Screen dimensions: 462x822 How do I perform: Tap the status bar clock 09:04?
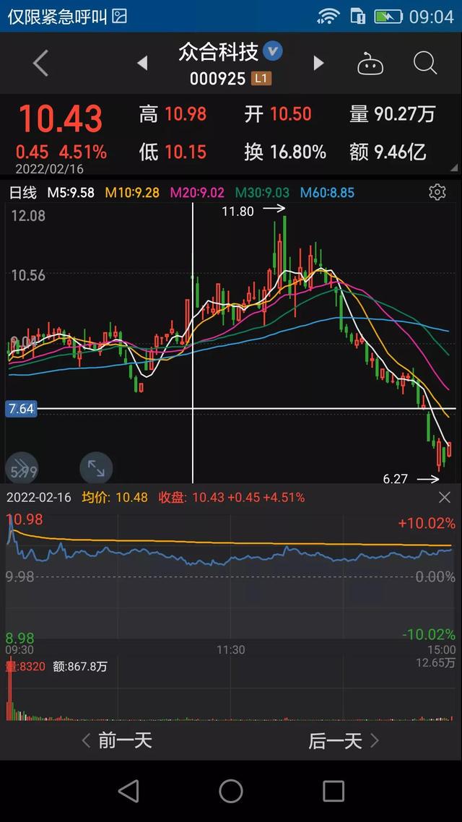(x=431, y=17)
